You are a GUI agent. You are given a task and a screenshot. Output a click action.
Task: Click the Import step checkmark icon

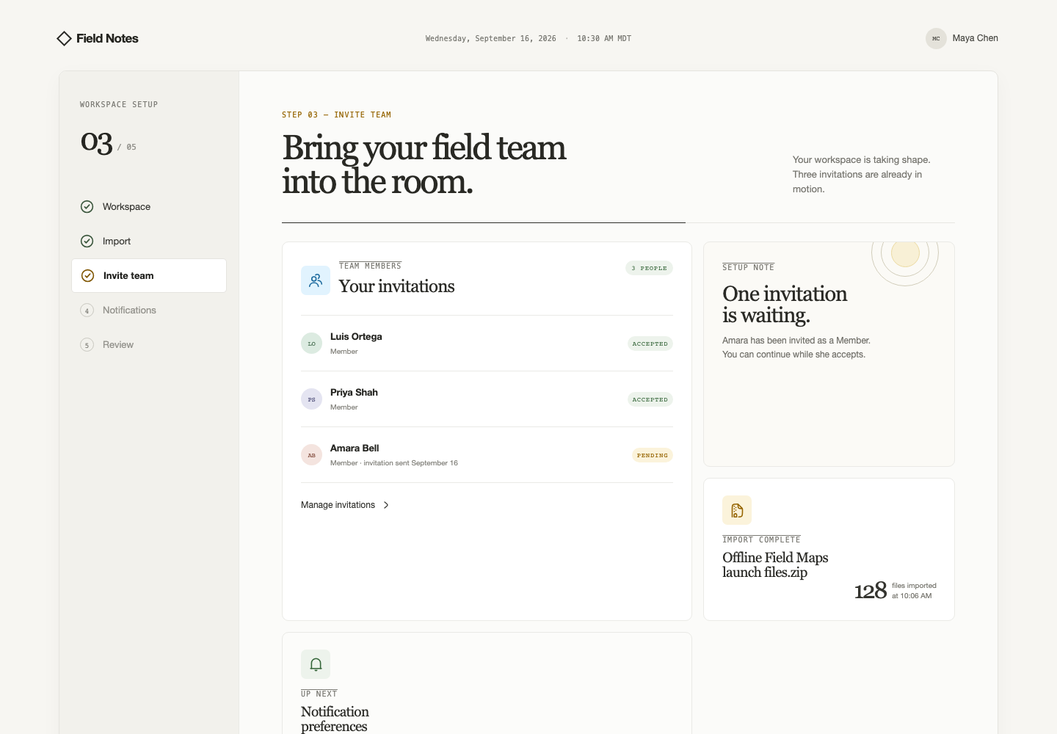click(87, 241)
